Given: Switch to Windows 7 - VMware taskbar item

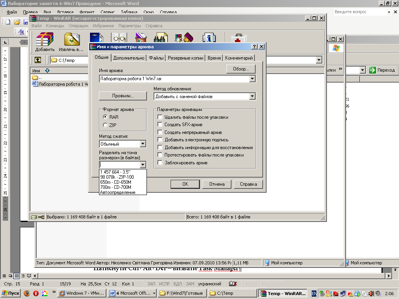Looking at the screenshot, I should [81, 293].
